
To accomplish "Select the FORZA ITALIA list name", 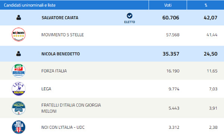I will (54, 71).
